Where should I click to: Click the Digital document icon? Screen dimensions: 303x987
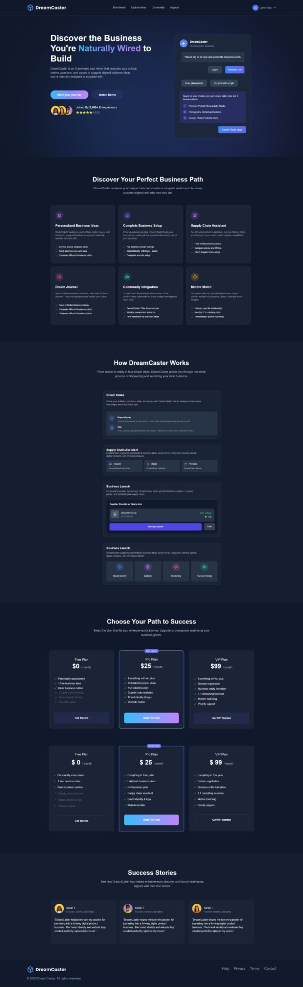[x=148, y=464]
